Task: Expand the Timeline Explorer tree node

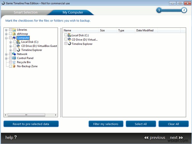Action: click(x=11, y=50)
